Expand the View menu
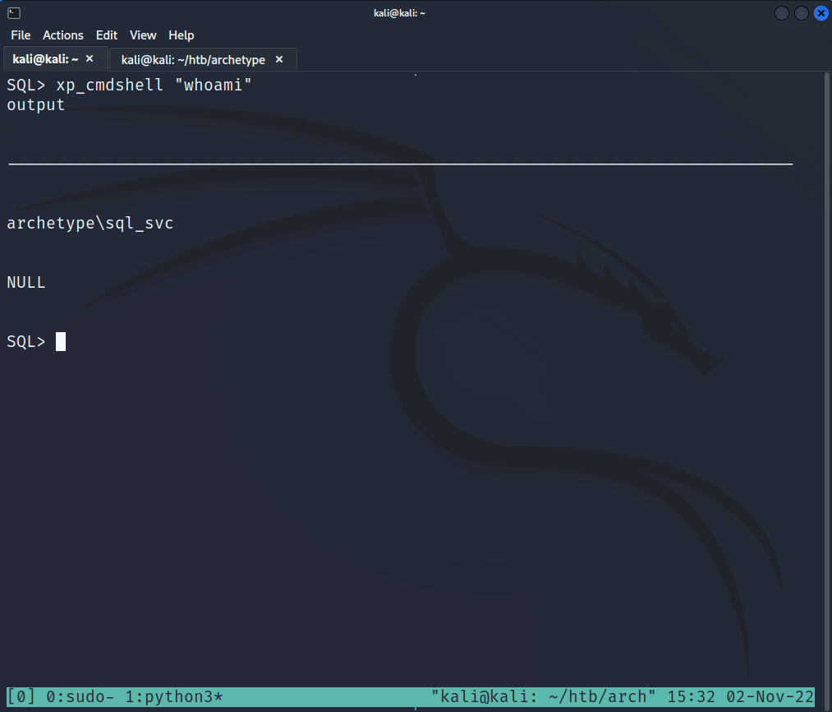832x712 pixels. click(x=143, y=35)
